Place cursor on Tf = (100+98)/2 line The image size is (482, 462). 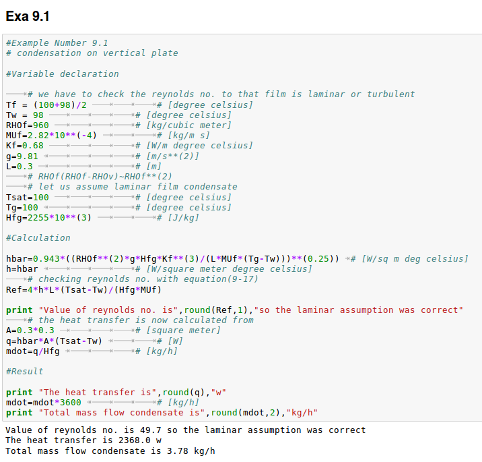(46, 105)
